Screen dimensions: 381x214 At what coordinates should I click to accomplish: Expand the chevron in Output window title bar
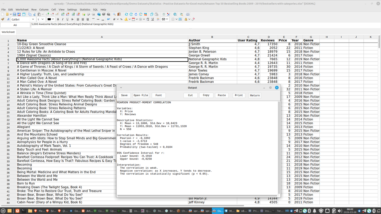121,88
